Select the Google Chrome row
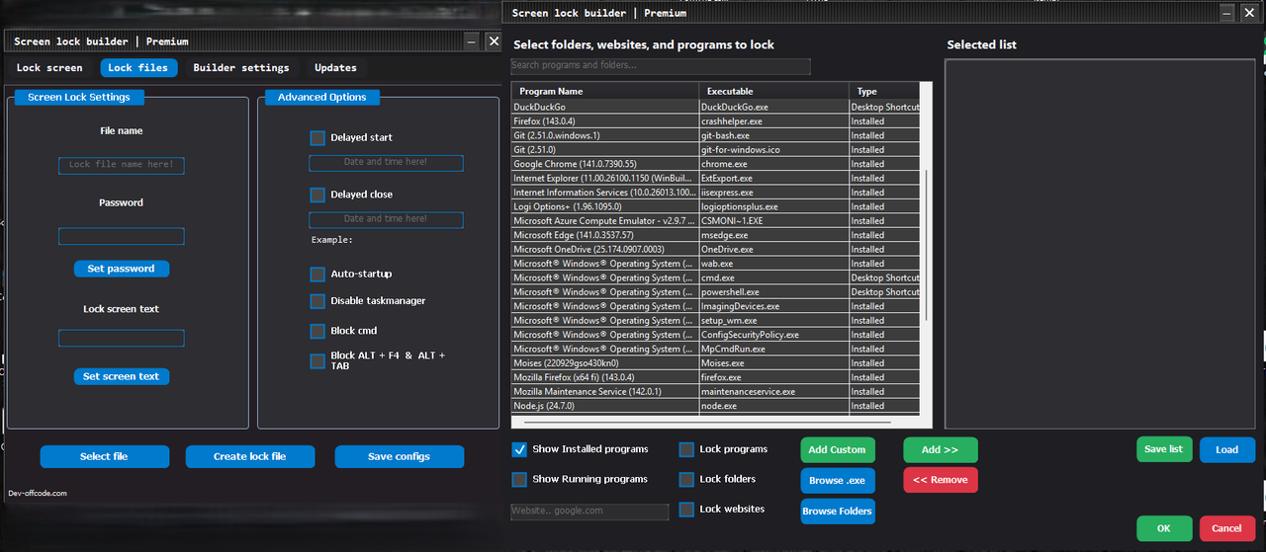 click(x=715, y=164)
